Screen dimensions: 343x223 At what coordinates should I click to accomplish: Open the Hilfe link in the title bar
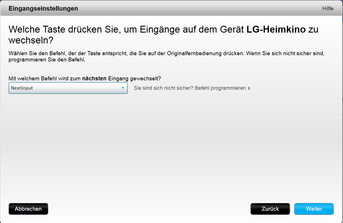point(328,9)
